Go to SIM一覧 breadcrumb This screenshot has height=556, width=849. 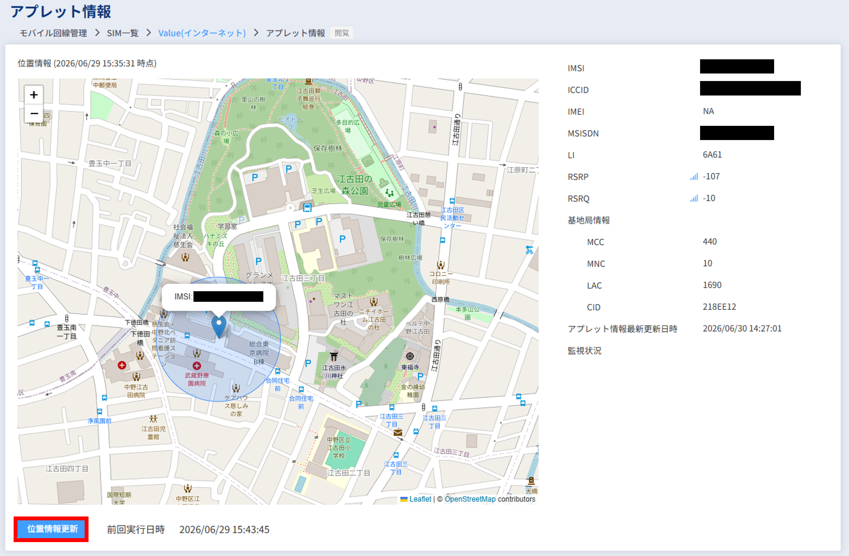[123, 33]
